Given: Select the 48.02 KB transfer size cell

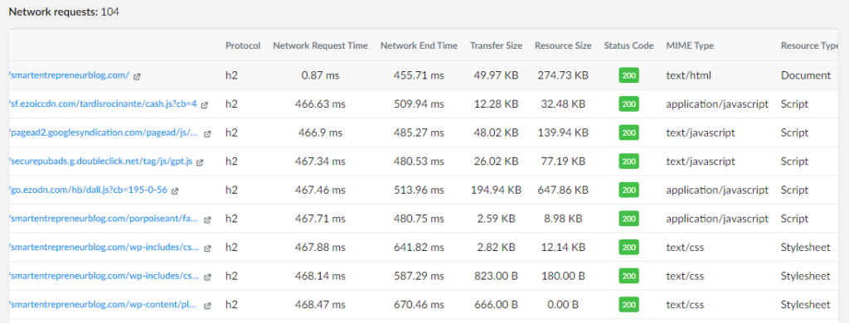Looking at the screenshot, I should tap(497, 133).
